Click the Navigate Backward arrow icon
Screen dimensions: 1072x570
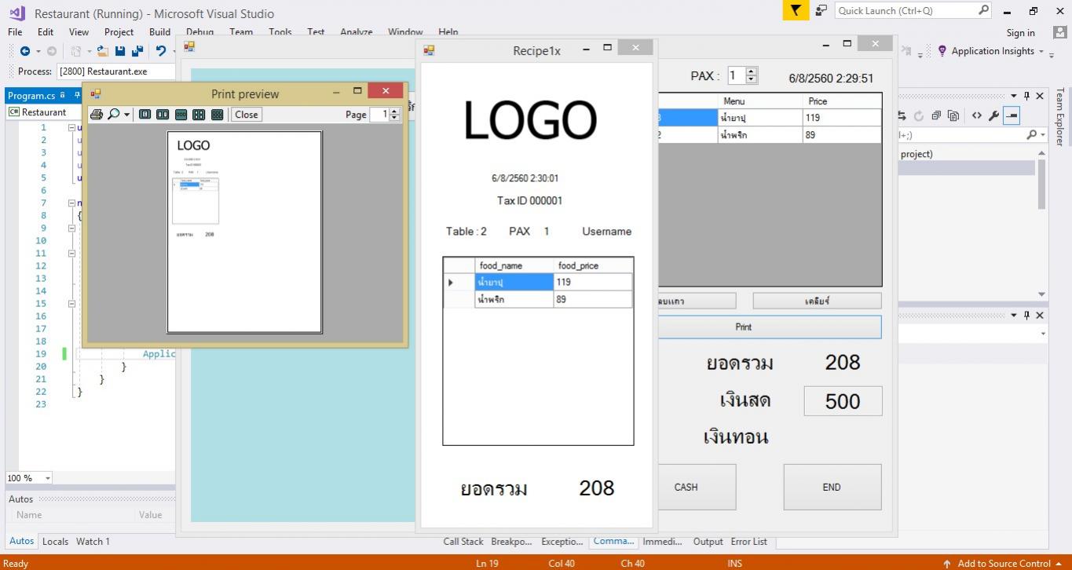tap(25, 51)
